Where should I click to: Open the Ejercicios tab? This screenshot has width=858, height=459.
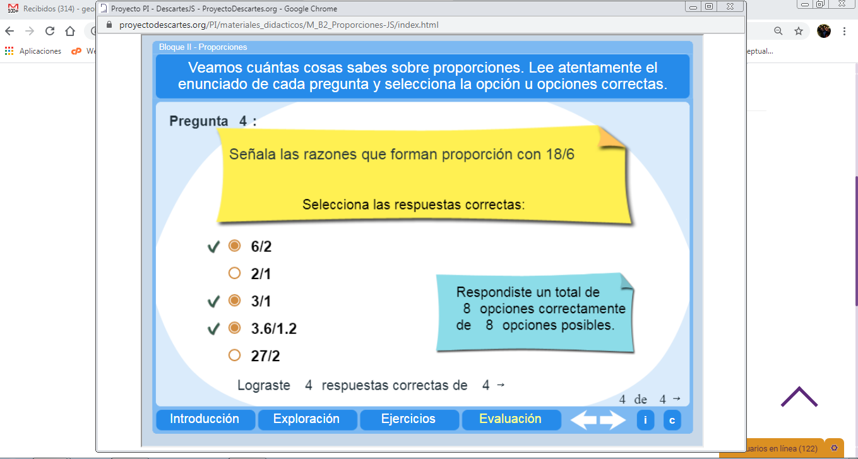click(409, 419)
